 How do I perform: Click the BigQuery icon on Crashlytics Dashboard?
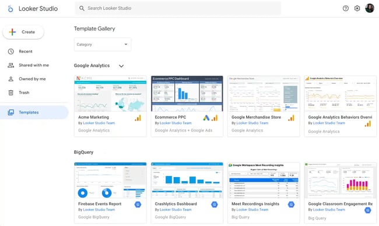coord(215,204)
